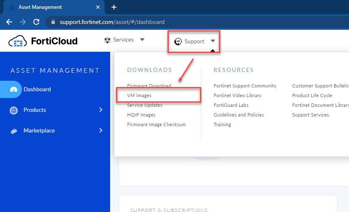Open Fortinet Support Community link
The width and height of the screenshot is (349, 212).
tap(245, 86)
